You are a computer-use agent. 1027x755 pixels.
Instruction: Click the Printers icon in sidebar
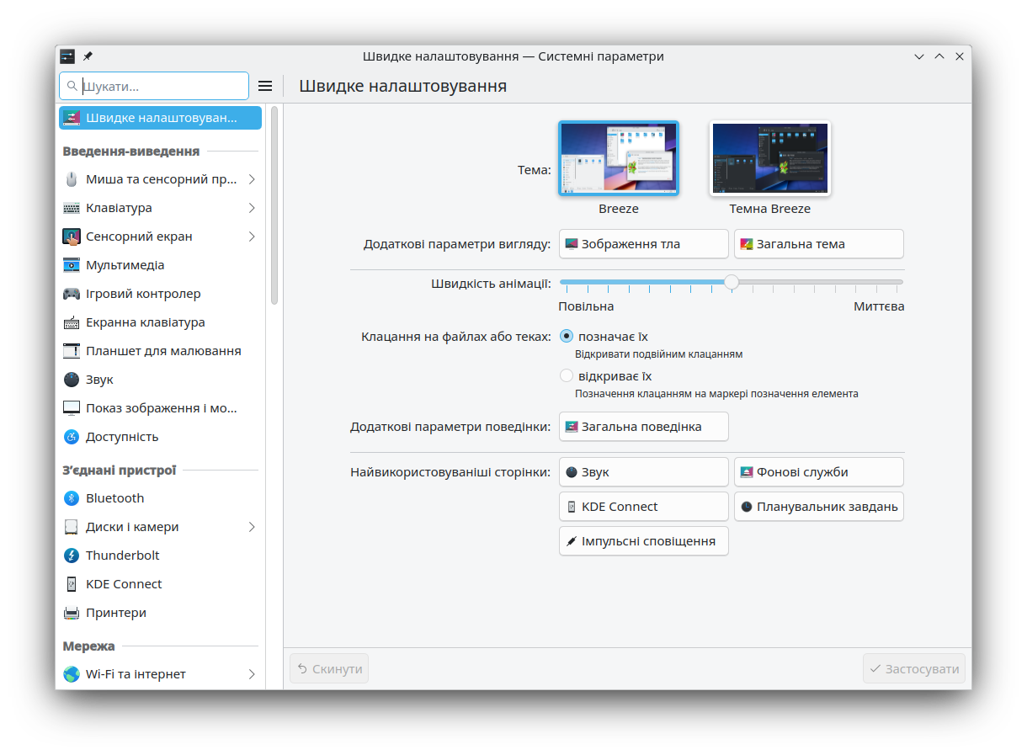(x=72, y=613)
